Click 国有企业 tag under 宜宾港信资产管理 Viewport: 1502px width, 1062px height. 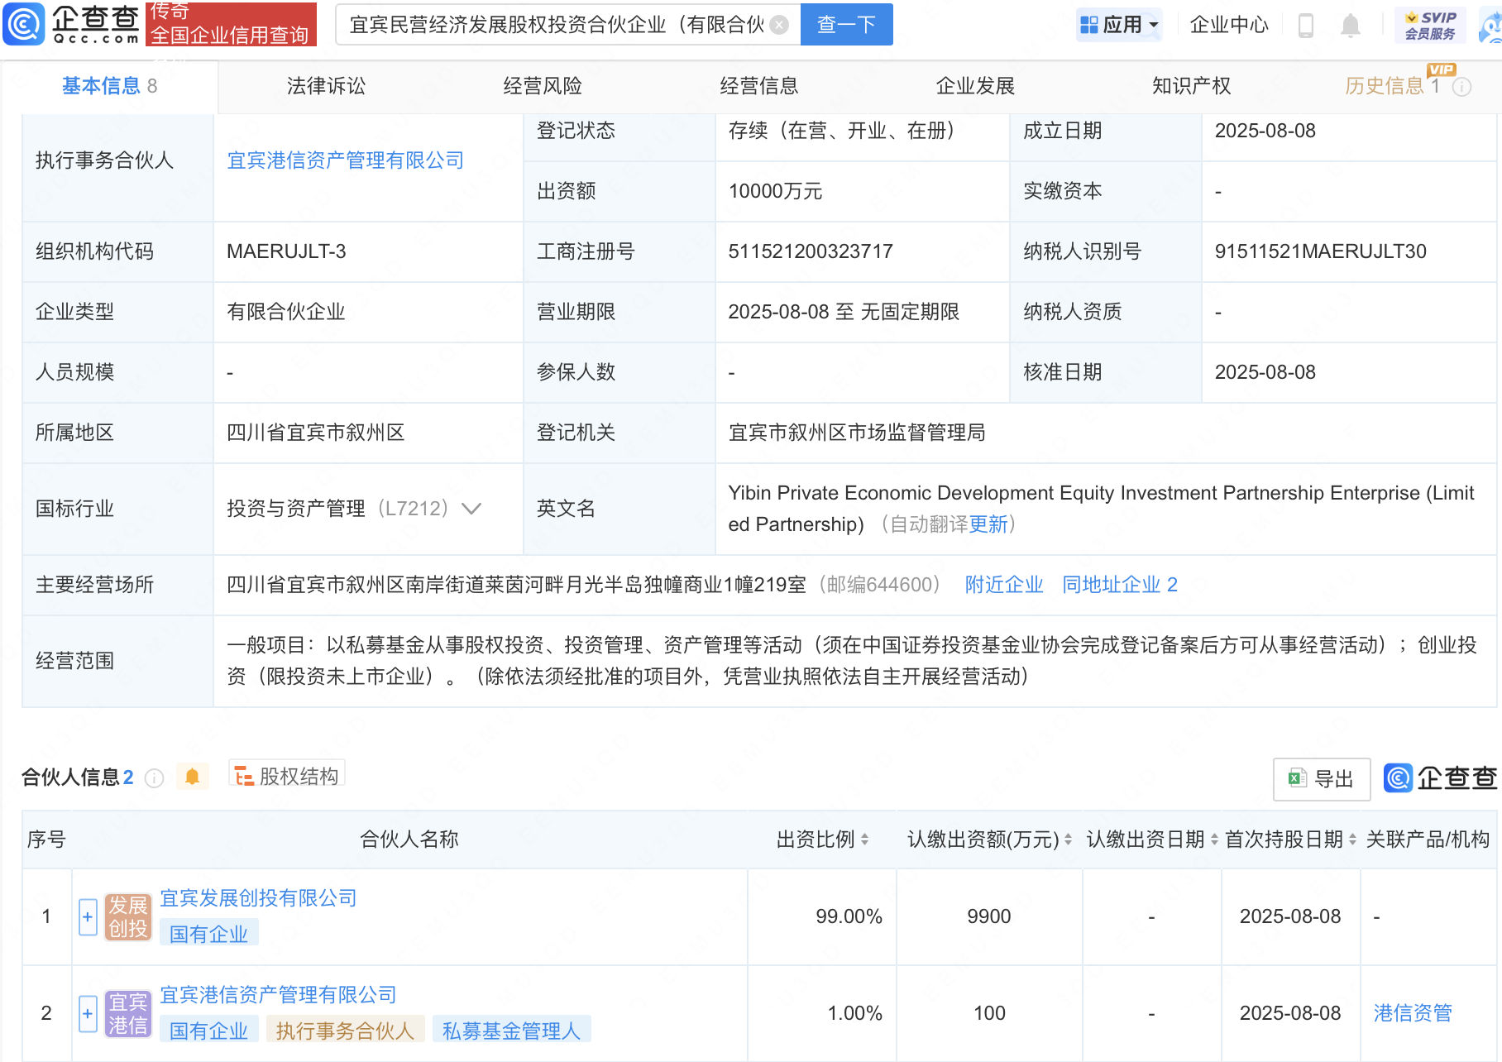point(209,1031)
